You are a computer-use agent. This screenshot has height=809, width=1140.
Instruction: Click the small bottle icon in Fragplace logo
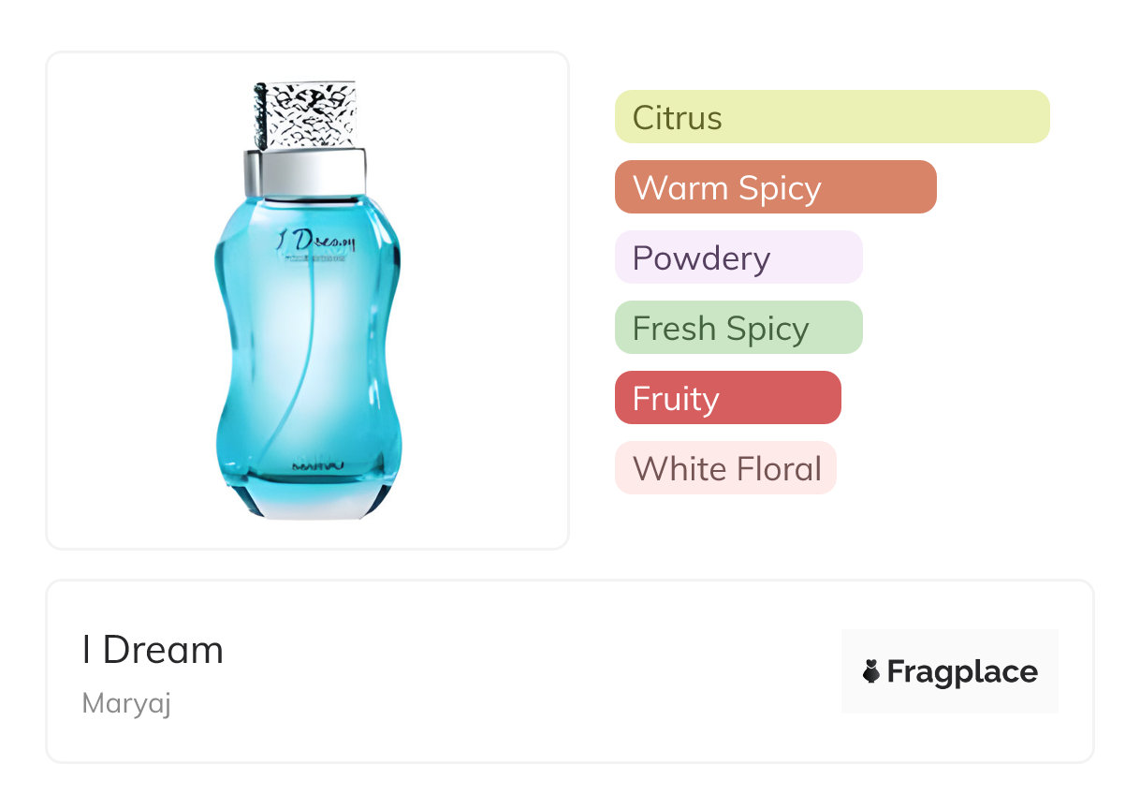pyautogui.click(x=871, y=671)
